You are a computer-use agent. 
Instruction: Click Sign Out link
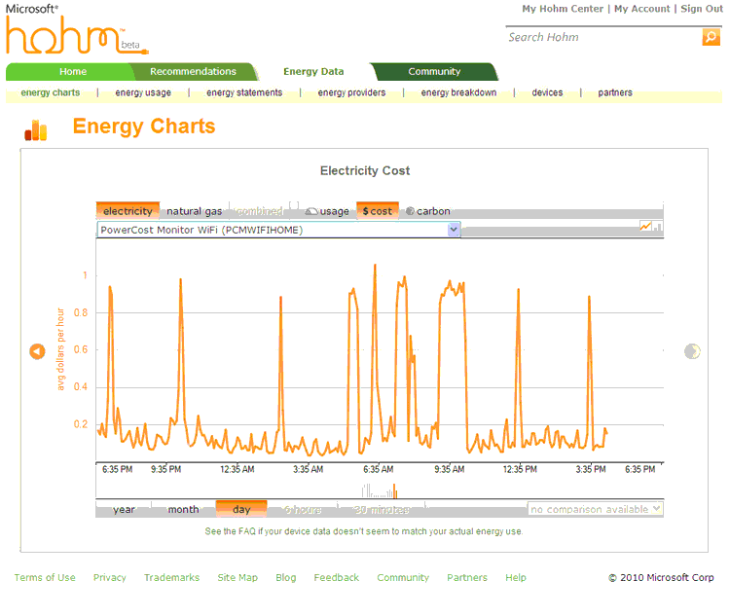click(702, 9)
